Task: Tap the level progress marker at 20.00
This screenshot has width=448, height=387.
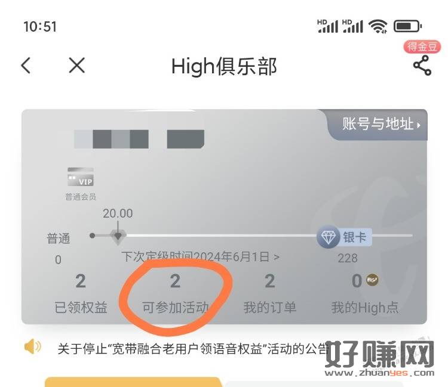Action: (118, 236)
